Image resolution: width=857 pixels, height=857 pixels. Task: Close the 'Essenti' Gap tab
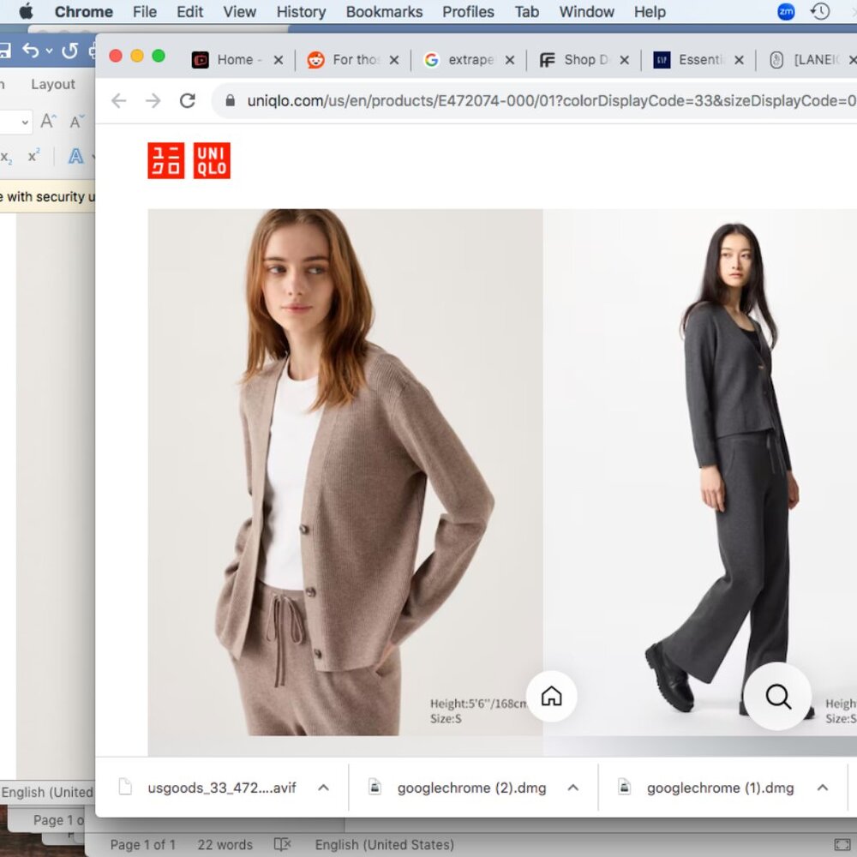[x=739, y=60]
